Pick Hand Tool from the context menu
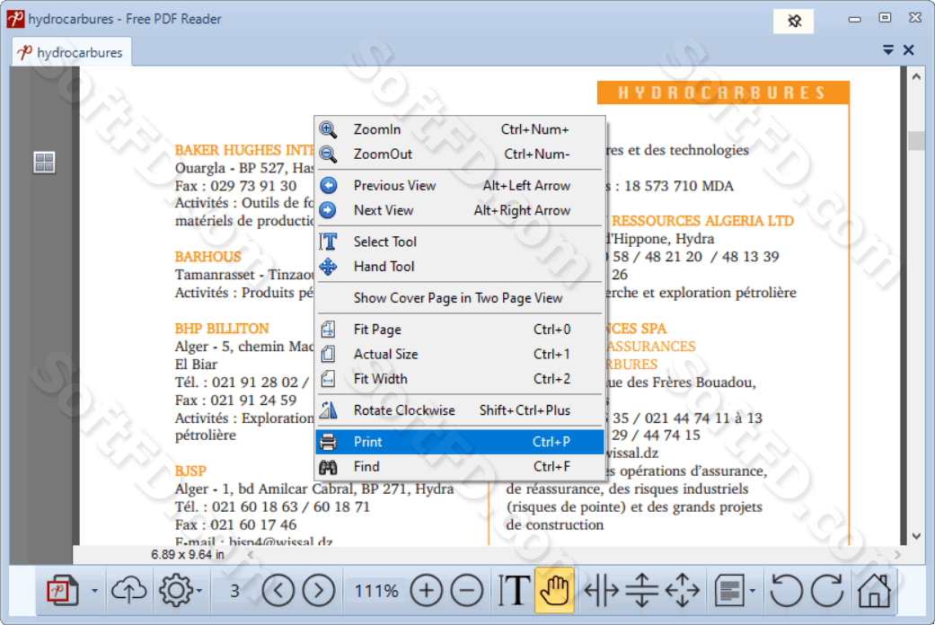 click(460, 267)
